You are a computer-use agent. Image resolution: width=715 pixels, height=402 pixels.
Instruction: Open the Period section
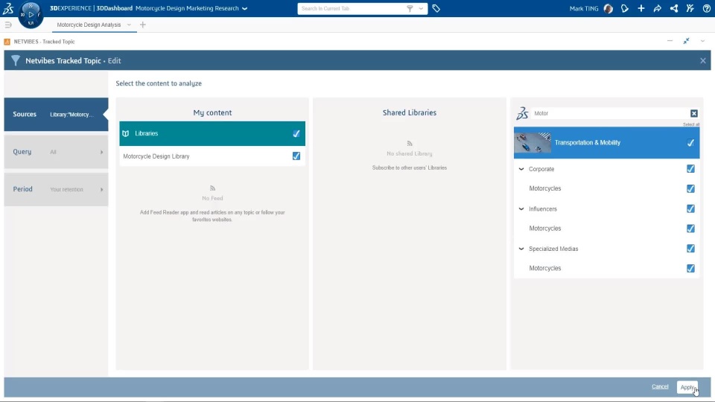[x=56, y=189]
